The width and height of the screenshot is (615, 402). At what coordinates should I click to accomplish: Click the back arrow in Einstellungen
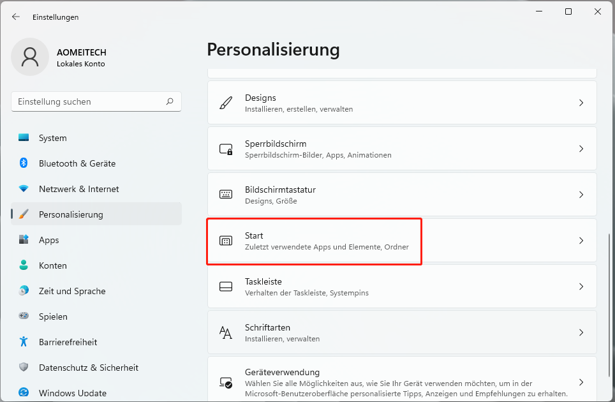16,17
